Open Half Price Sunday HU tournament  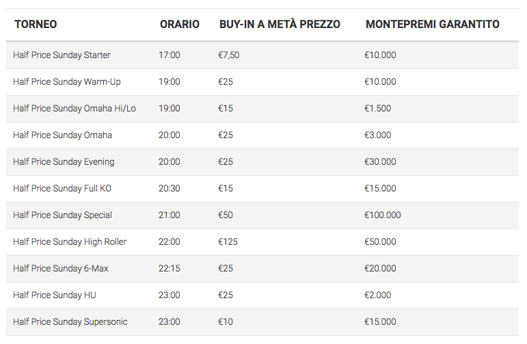(x=53, y=295)
